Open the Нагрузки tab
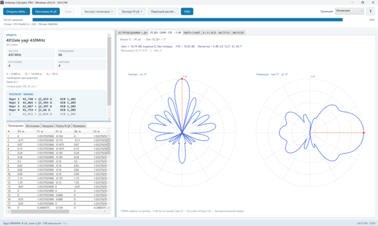 (x=47, y=126)
